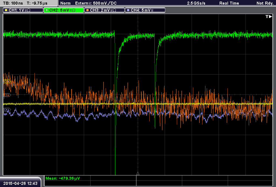This screenshot has width=276, height=187.
Task: Click the C1 ground level marker
Action: click(7, 82)
